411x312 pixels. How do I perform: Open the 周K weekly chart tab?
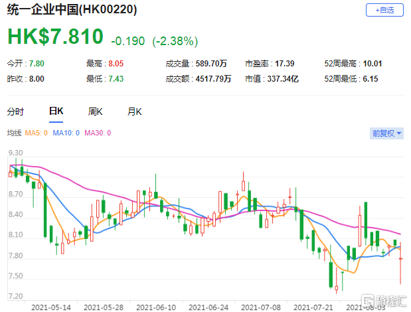click(95, 112)
